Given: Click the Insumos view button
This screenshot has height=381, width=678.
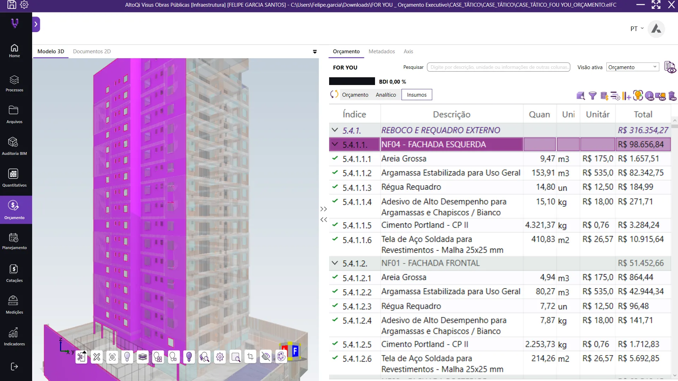Looking at the screenshot, I should (x=417, y=95).
